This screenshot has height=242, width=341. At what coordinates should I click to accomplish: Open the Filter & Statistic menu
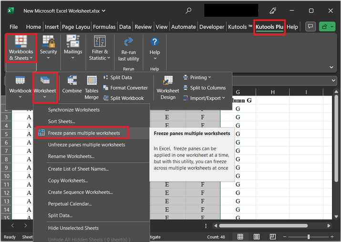100,48
